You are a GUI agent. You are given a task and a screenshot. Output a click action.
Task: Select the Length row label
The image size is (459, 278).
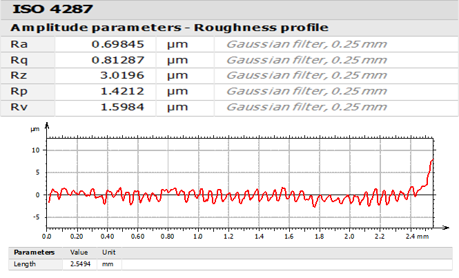click(25, 264)
